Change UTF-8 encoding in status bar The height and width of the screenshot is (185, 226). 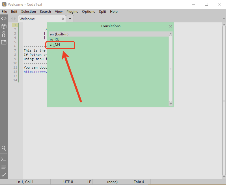pos(68,182)
